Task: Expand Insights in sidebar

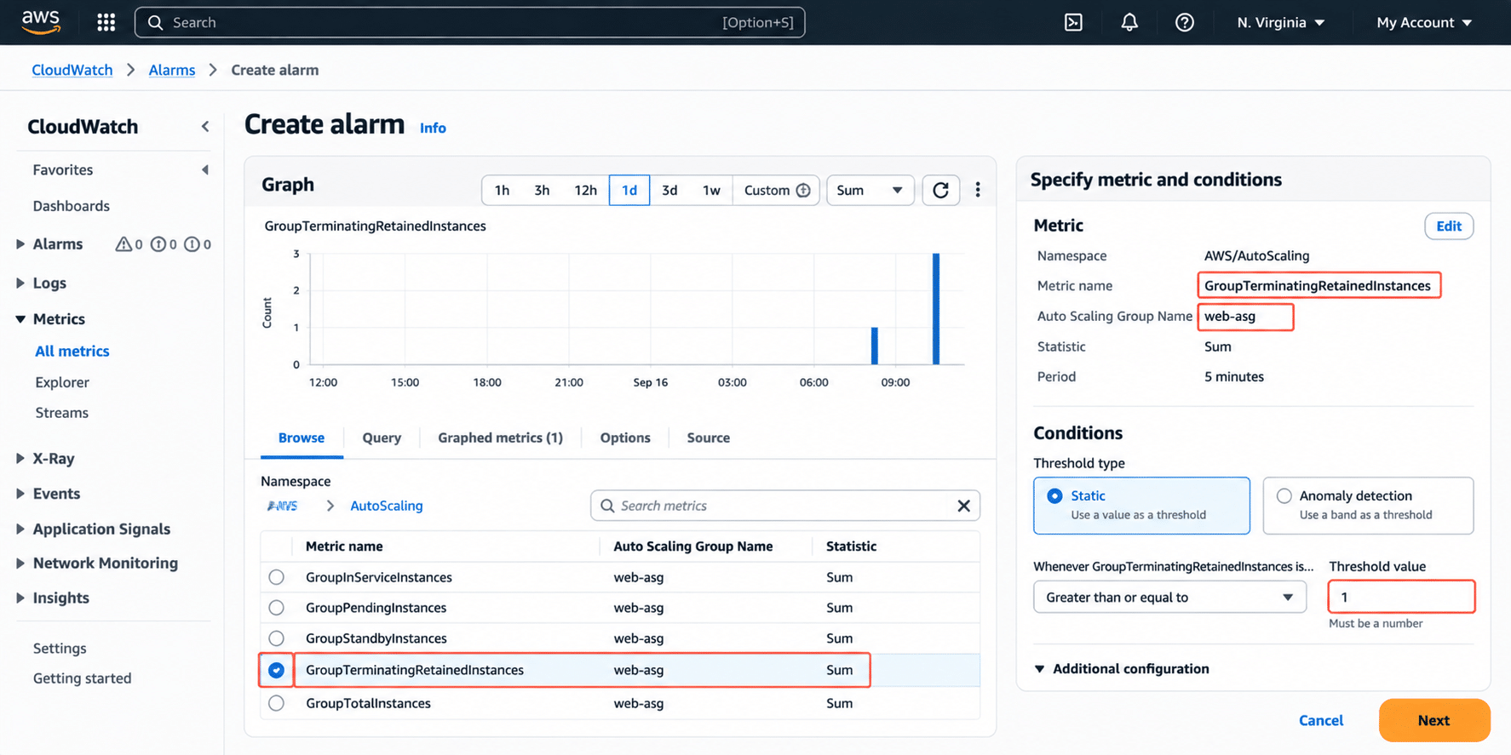Action: (20, 598)
